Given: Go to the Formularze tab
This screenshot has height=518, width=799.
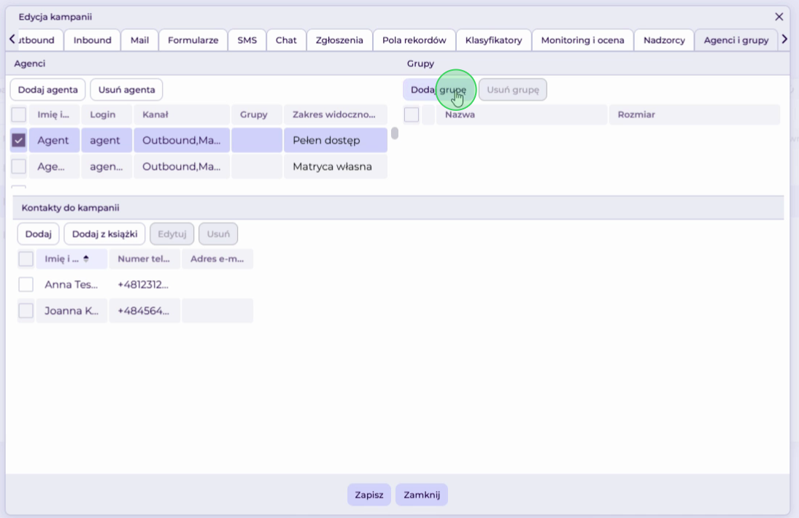Looking at the screenshot, I should (193, 40).
